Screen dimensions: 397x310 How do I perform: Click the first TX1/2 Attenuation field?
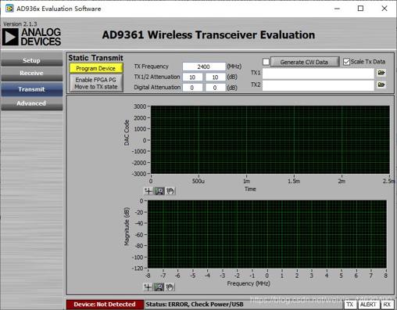click(x=192, y=77)
